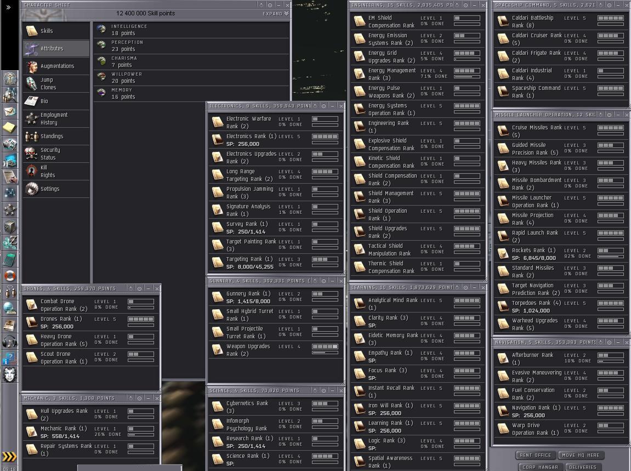Open the yellow notepad icon in sidebar
The image size is (631, 471).
coord(10,128)
